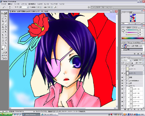Open Layers panel opacity arrow

[143, 60]
